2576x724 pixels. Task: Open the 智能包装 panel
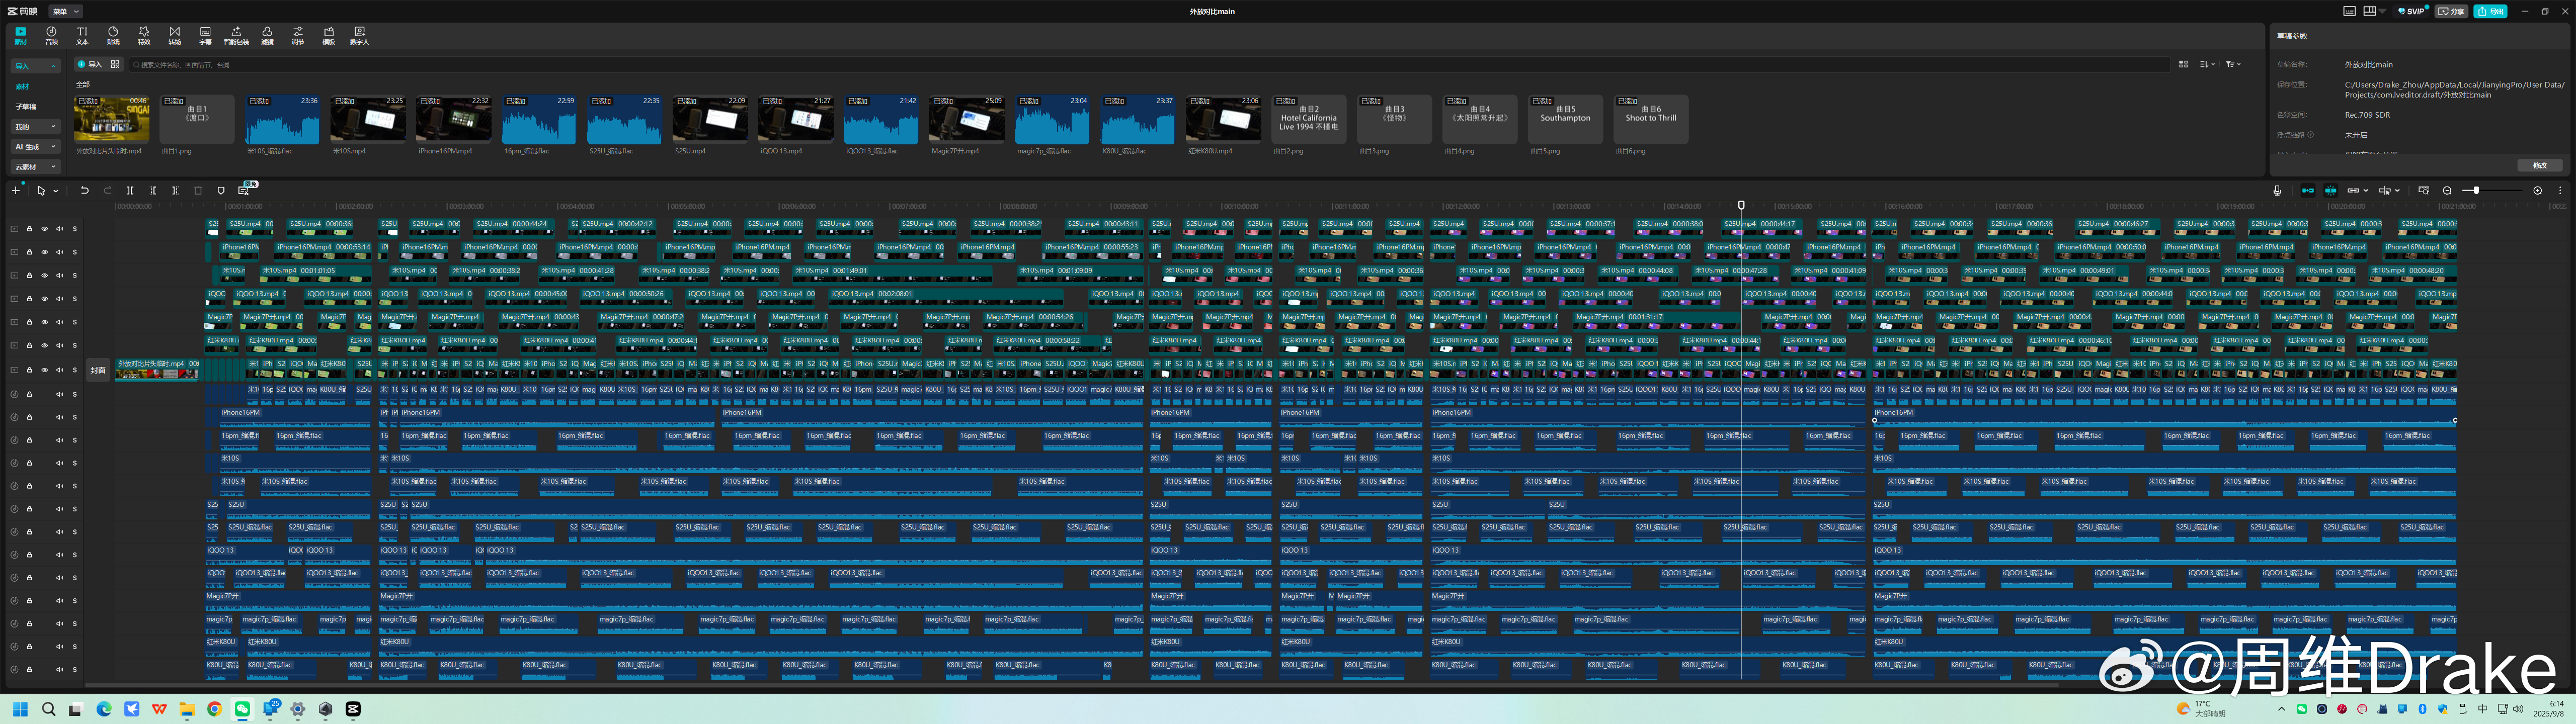click(236, 35)
